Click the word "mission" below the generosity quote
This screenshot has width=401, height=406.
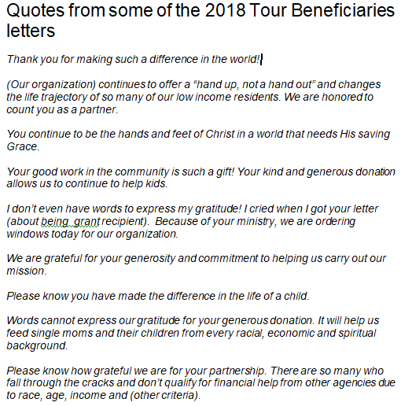click(25, 271)
